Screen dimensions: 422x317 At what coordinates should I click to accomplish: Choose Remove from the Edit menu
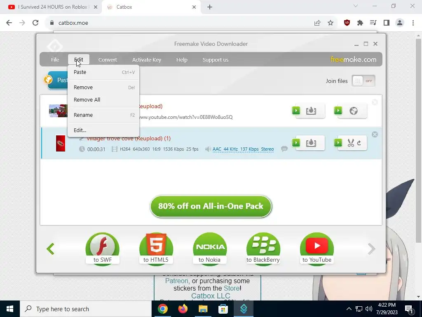pyautogui.click(x=103, y=88)
